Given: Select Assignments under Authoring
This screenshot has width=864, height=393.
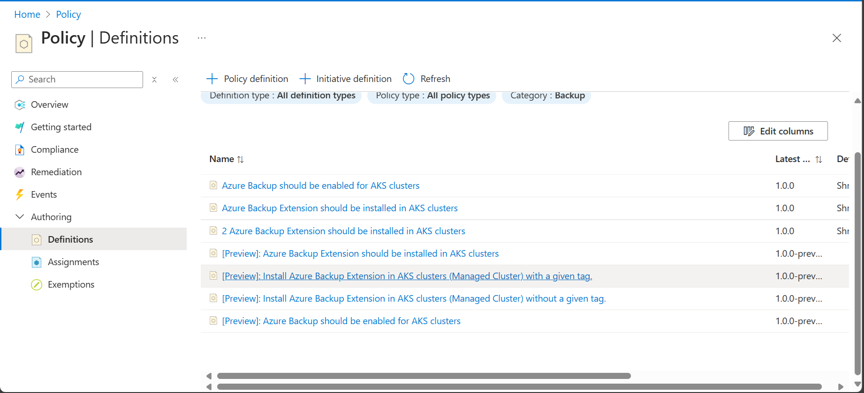Looking at the screenshot, I should (73, 262).
